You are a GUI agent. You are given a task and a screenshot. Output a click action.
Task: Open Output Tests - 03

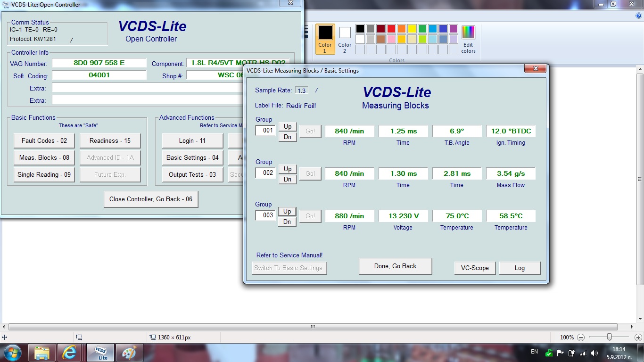pyautogui.click(x=192, y=174)
